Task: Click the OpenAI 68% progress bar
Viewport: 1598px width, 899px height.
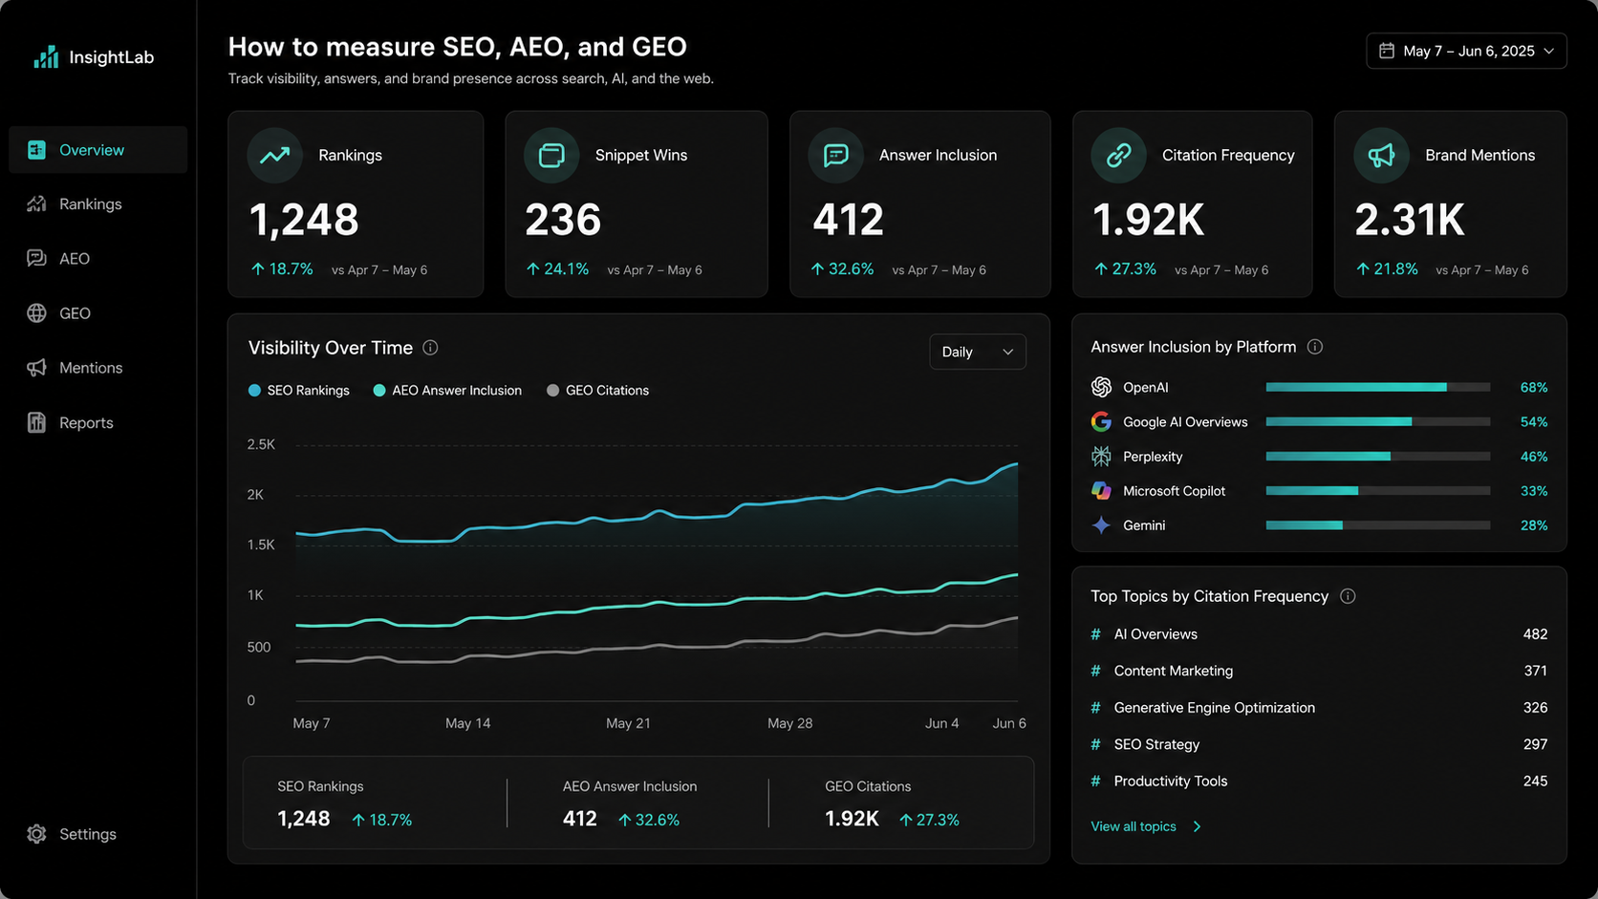Action: pyautogui.click(x=1377, y=387)
